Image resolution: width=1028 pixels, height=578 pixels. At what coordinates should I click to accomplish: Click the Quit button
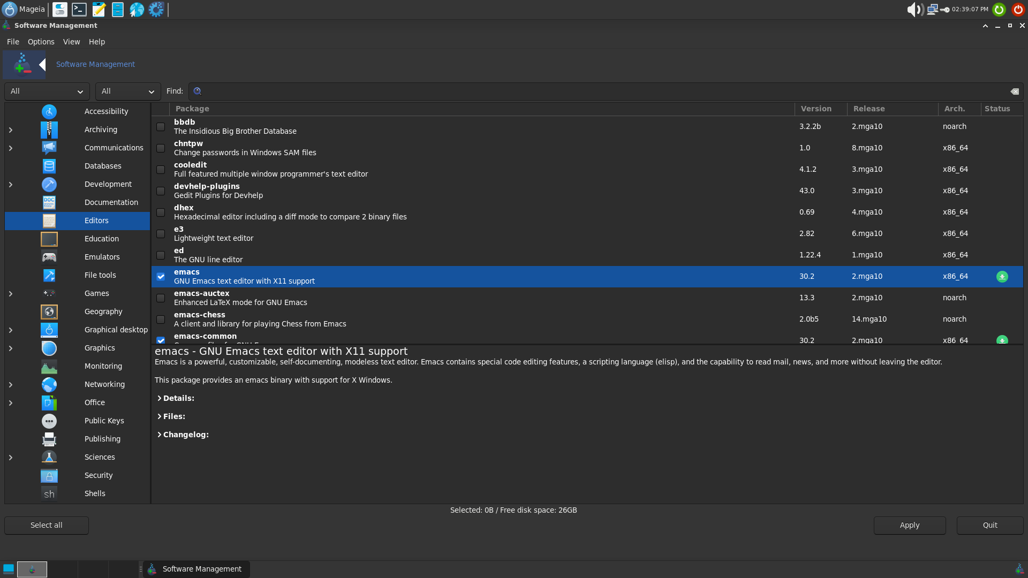click(x=989, y=525)
